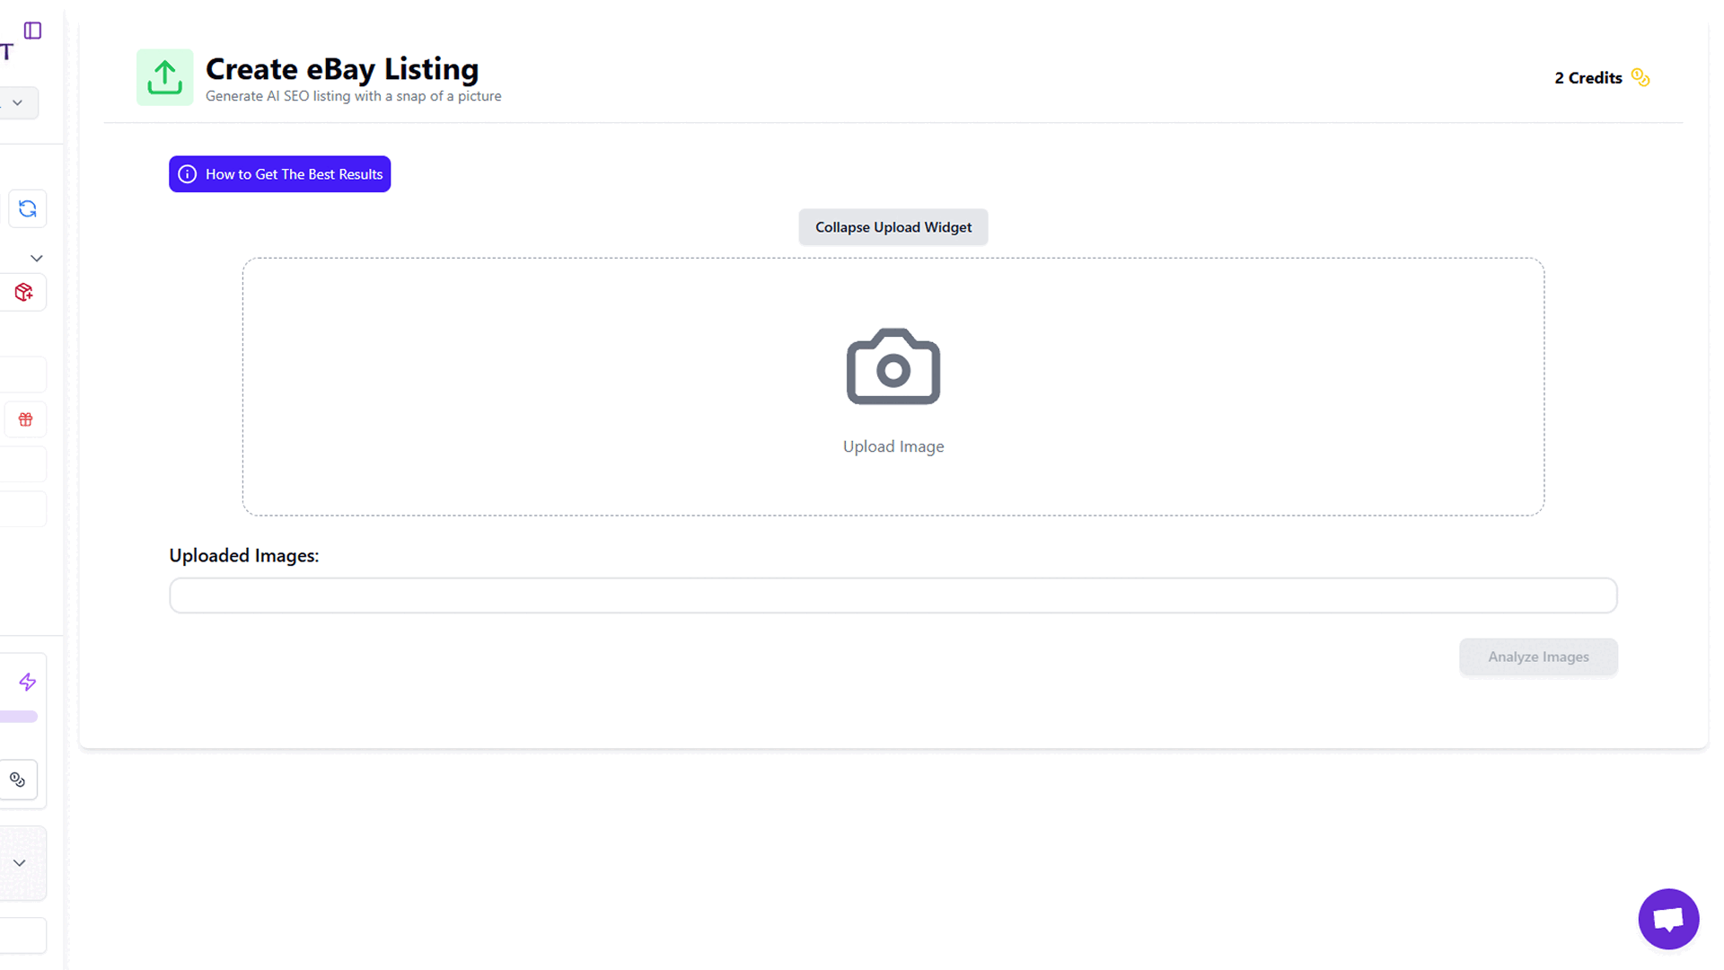Click the Create eBay Listing menu header
The width and height of the screenshot is (1724, 970).
click(x=342, y=67)
